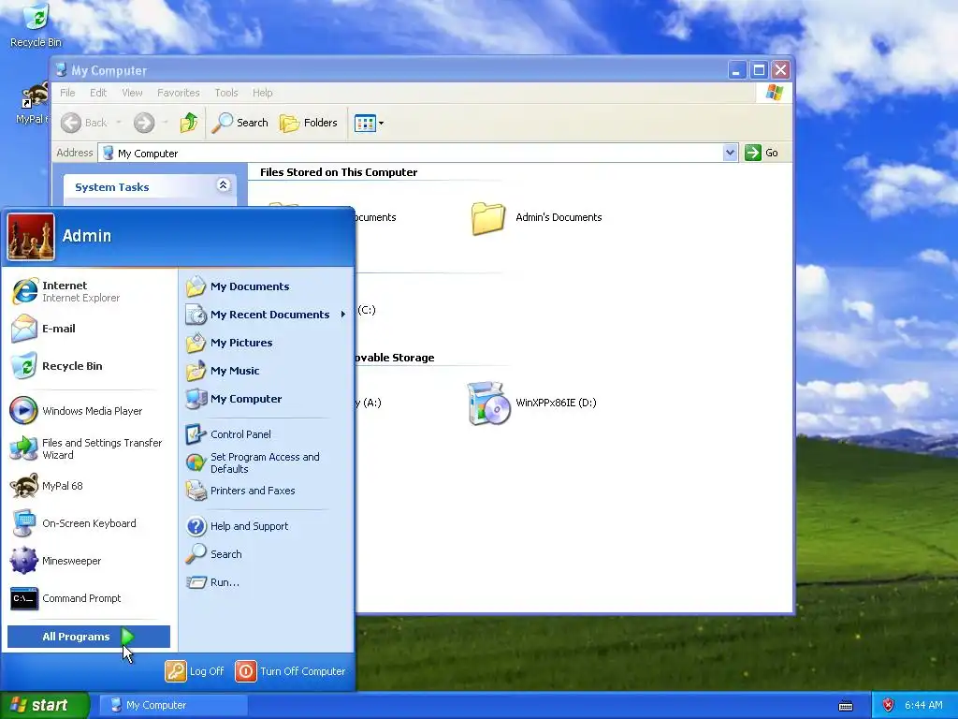Viewport: 958px width, 719px height.
Task: Click the Windows flag logo in My Computer
Action: point(774,93)
